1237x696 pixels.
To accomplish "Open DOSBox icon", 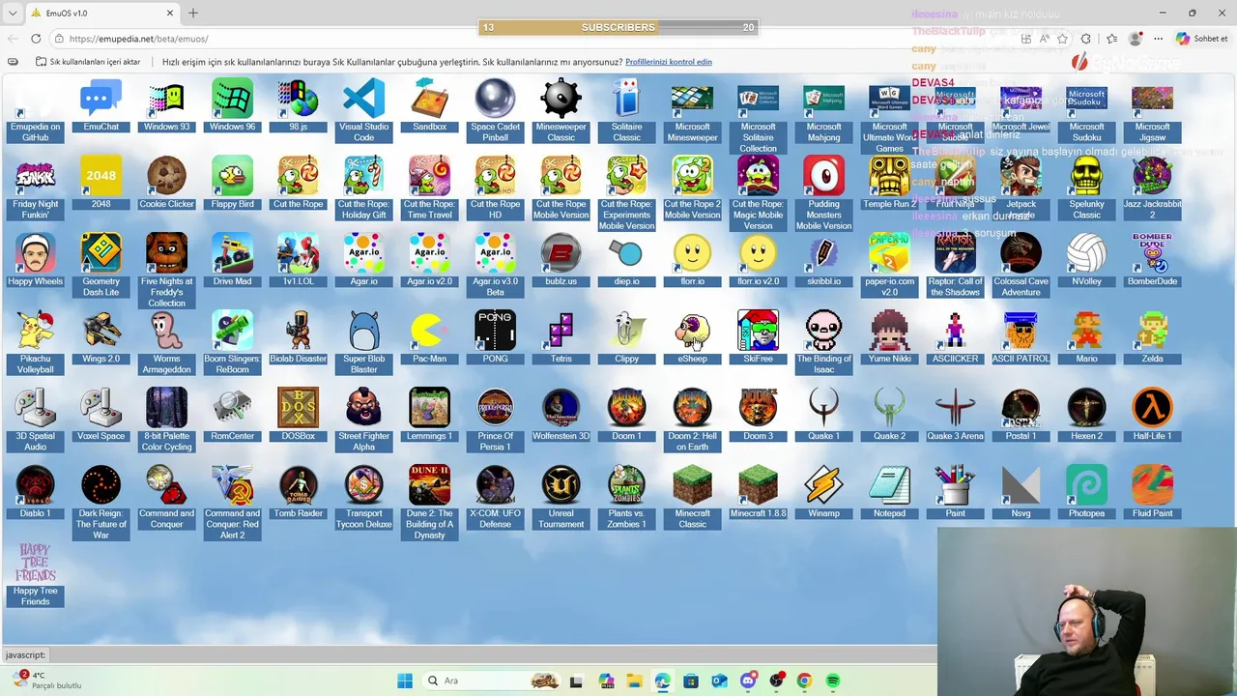I will (298, 416).
